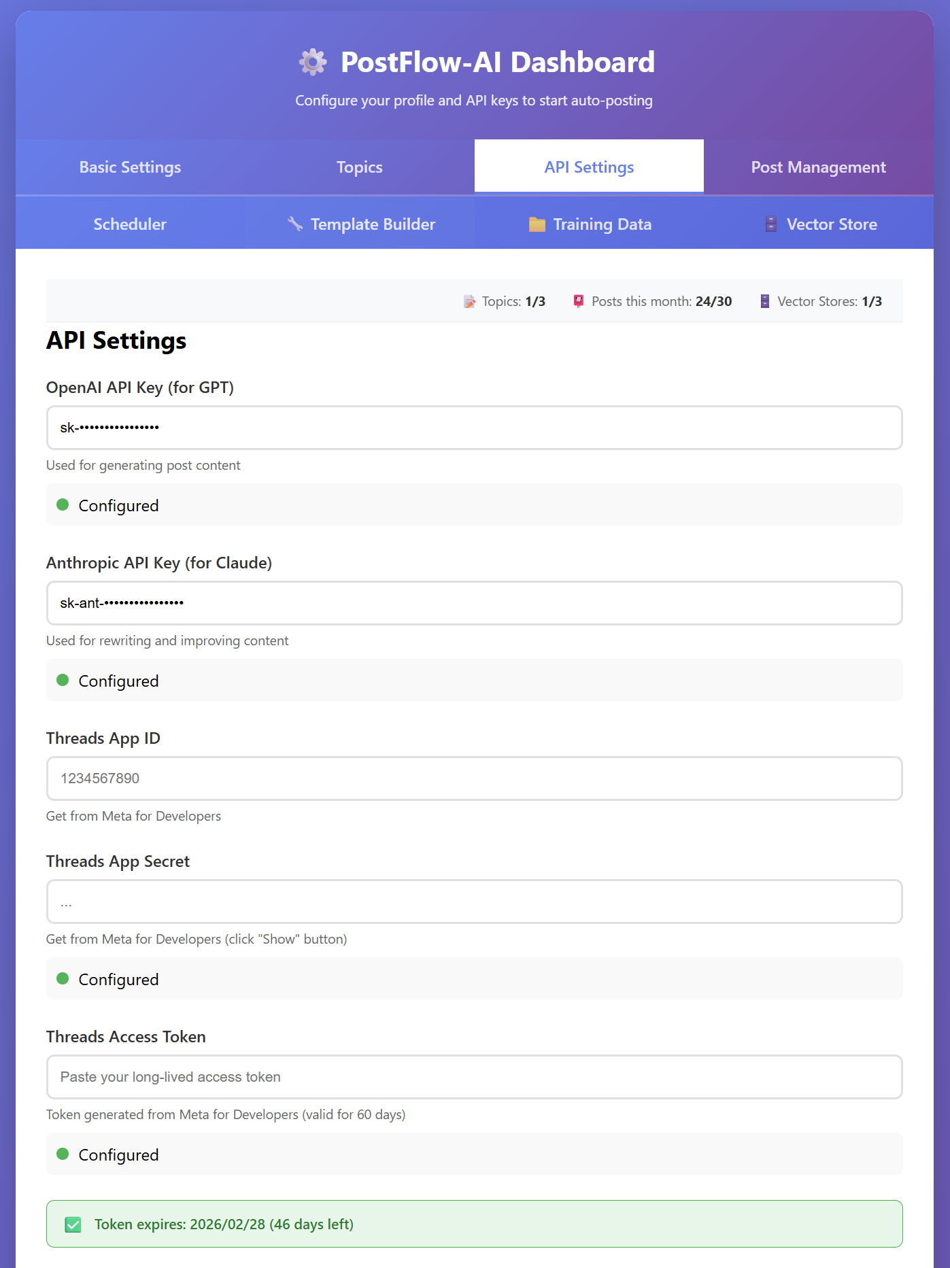Screen dimensions: 950x1268
Task: Click 'Configured' status under Threads App Secret
Action: (x=118, y=980)
